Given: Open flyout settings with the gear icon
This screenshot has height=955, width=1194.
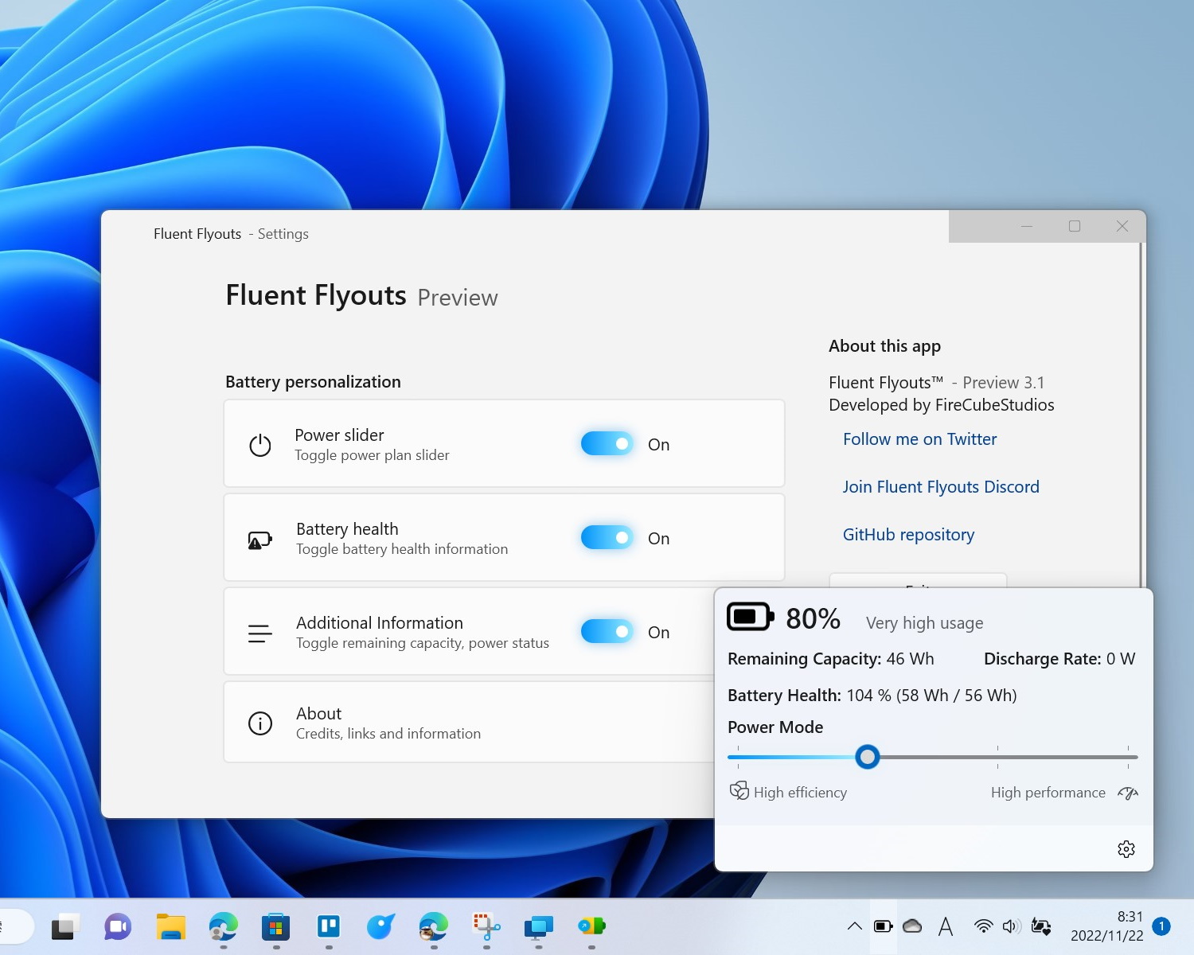Looking at the screenshot, I should [x=1126, y=849].
